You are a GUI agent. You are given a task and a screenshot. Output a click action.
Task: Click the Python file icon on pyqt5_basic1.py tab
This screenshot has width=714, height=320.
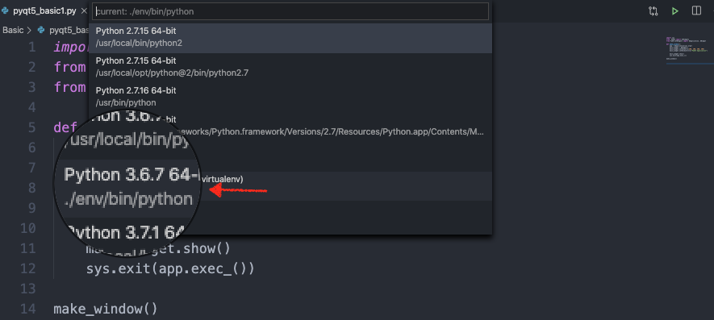pyautogui.click(x=6, y=11)
